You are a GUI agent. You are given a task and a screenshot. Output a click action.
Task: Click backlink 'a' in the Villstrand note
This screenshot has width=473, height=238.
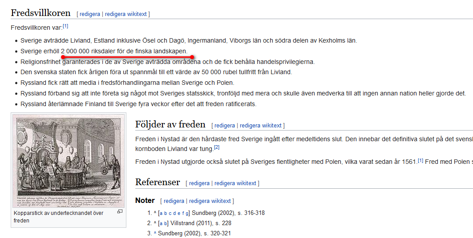tap(161, 223)
